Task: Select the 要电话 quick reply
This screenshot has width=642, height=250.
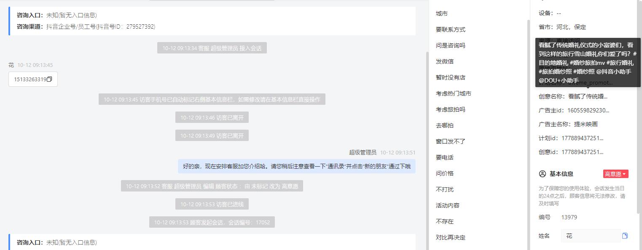Action: (x=445, y=157)
